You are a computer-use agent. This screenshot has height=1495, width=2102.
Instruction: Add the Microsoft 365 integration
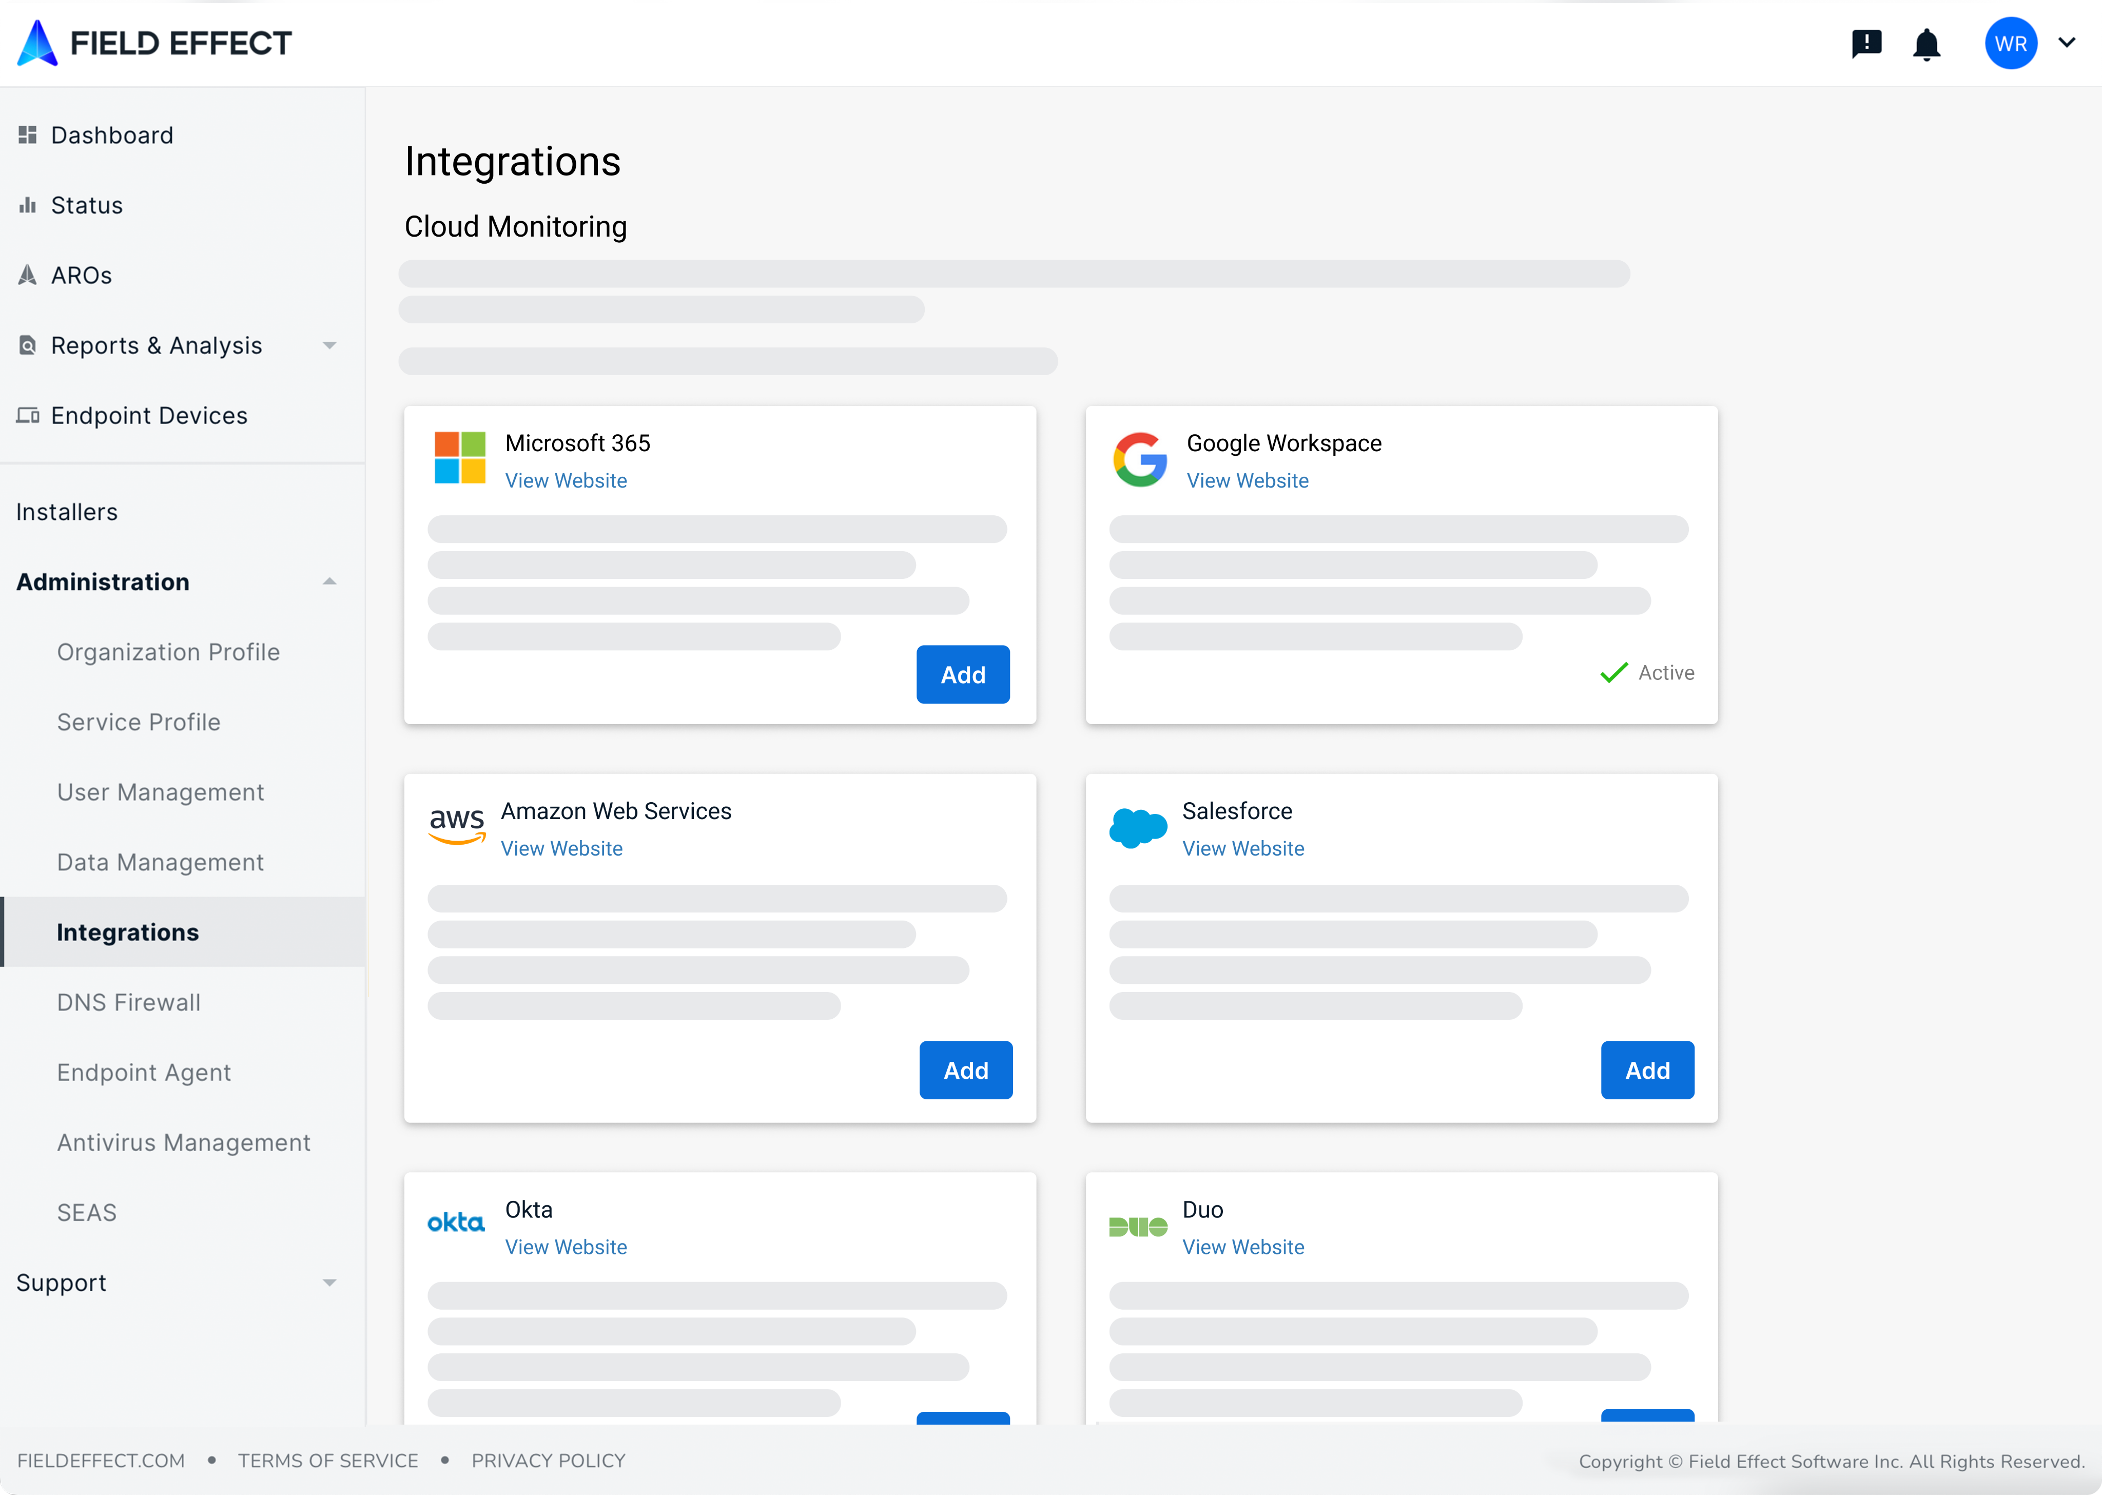[x=963, y=675]
